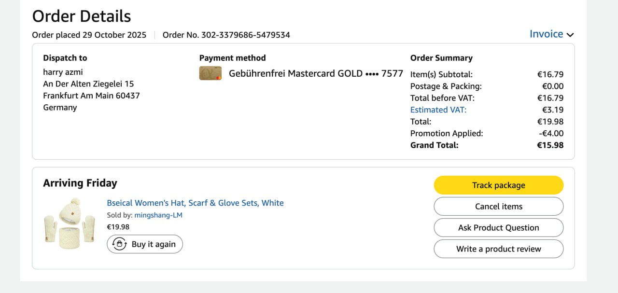The image size is (618, 293).
Task: Expand the Invoice chevron arrow
Action: (570, 35)
